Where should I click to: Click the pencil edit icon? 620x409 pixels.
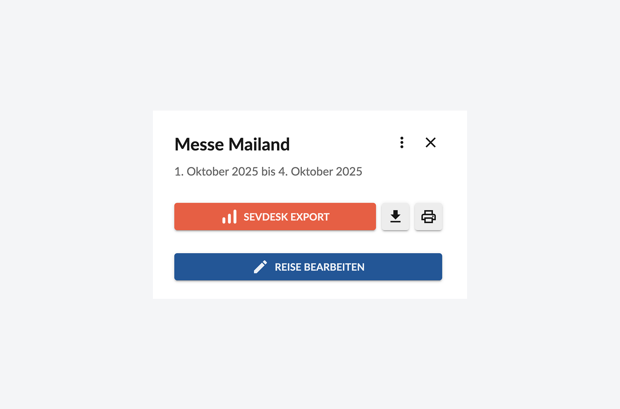point(260,266)
